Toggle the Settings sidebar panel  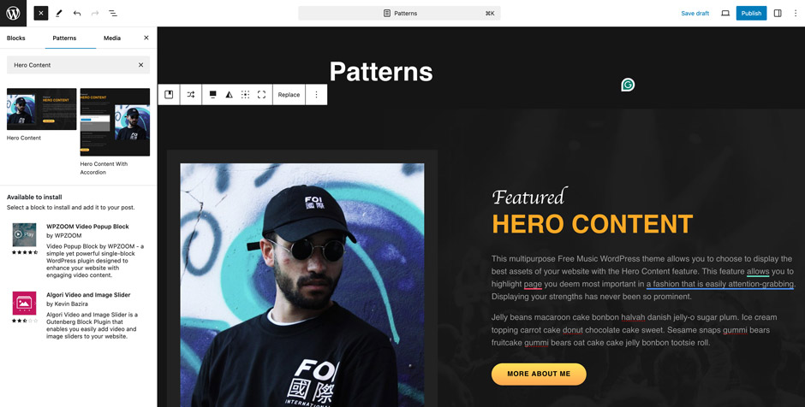click(x=778, y=14)
